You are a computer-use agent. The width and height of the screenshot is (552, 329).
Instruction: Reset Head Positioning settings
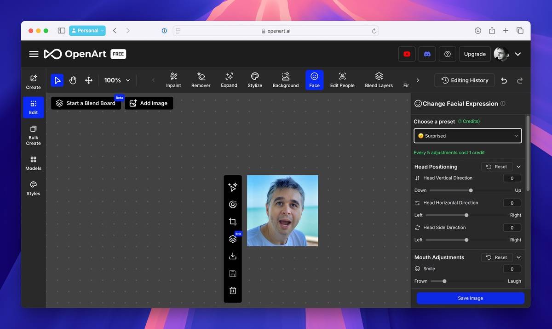(497, 167)
